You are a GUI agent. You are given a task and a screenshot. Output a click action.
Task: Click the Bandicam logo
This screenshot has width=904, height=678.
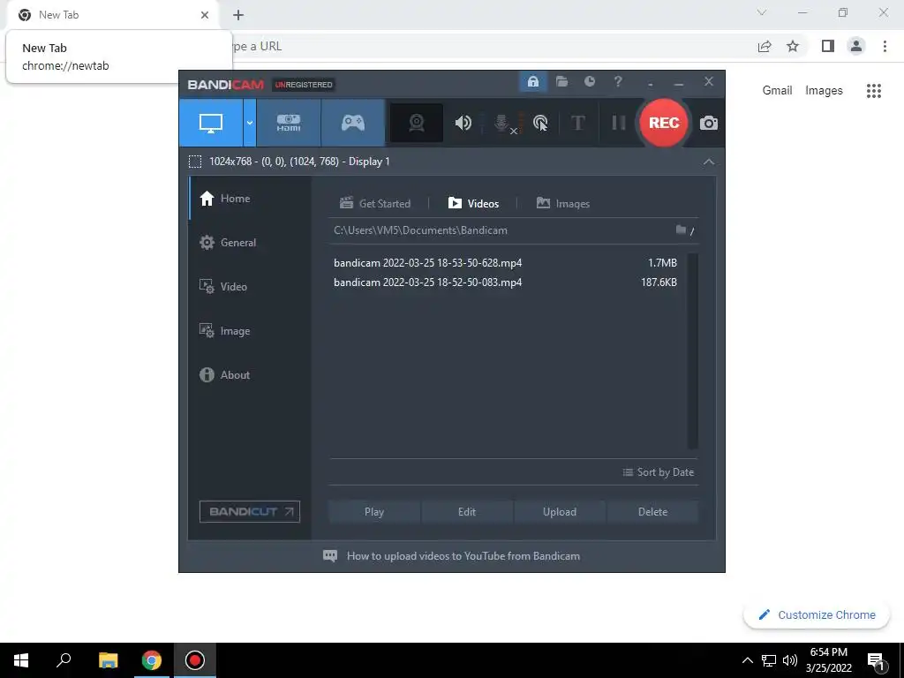click(x=225, y=85)
